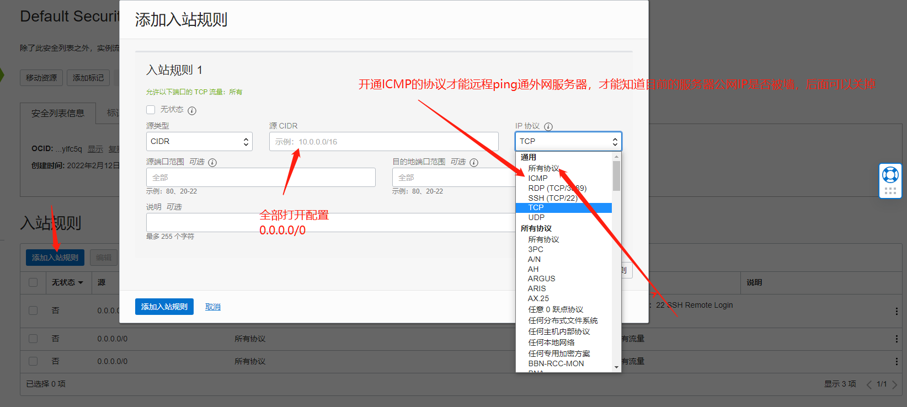Focus the 源端口范围 input field
907x407 pixels.
point(261,177)
